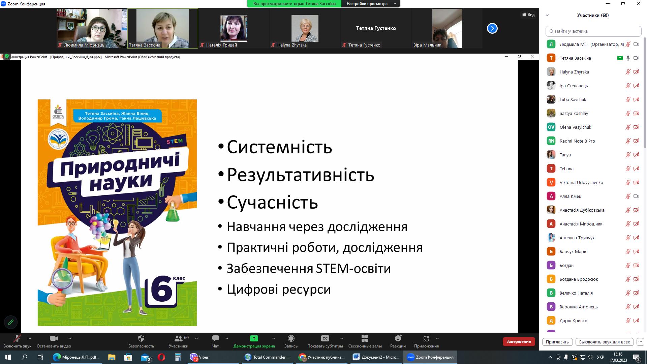Toggle the Participants panel button
This screenshot has height=364, width=647.
(179, 338)
